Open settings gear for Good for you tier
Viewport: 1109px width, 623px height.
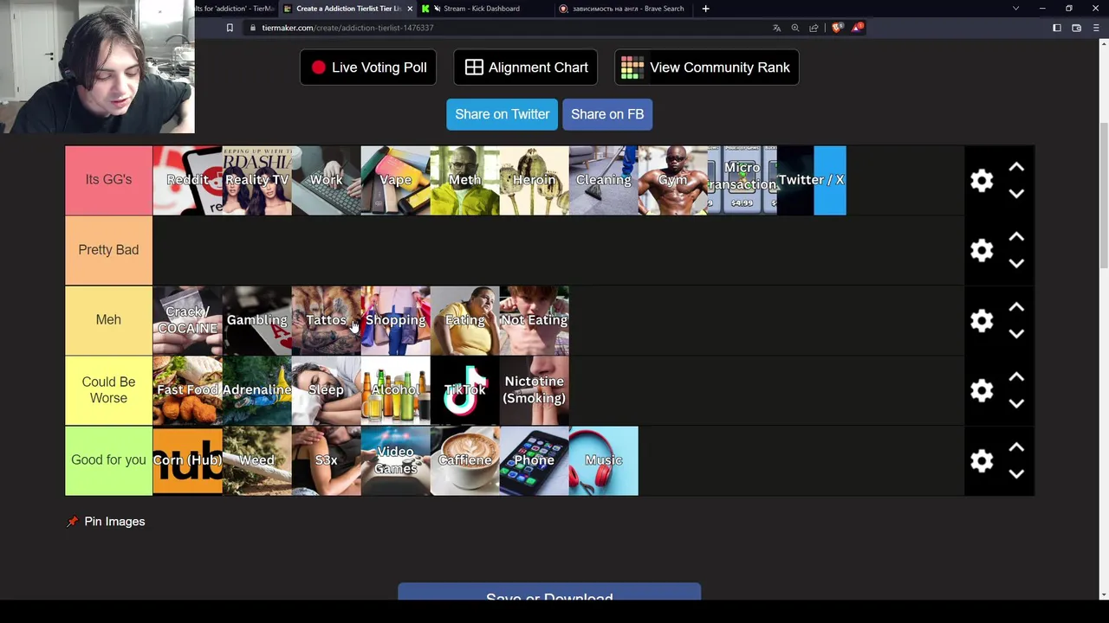point(982,460)
